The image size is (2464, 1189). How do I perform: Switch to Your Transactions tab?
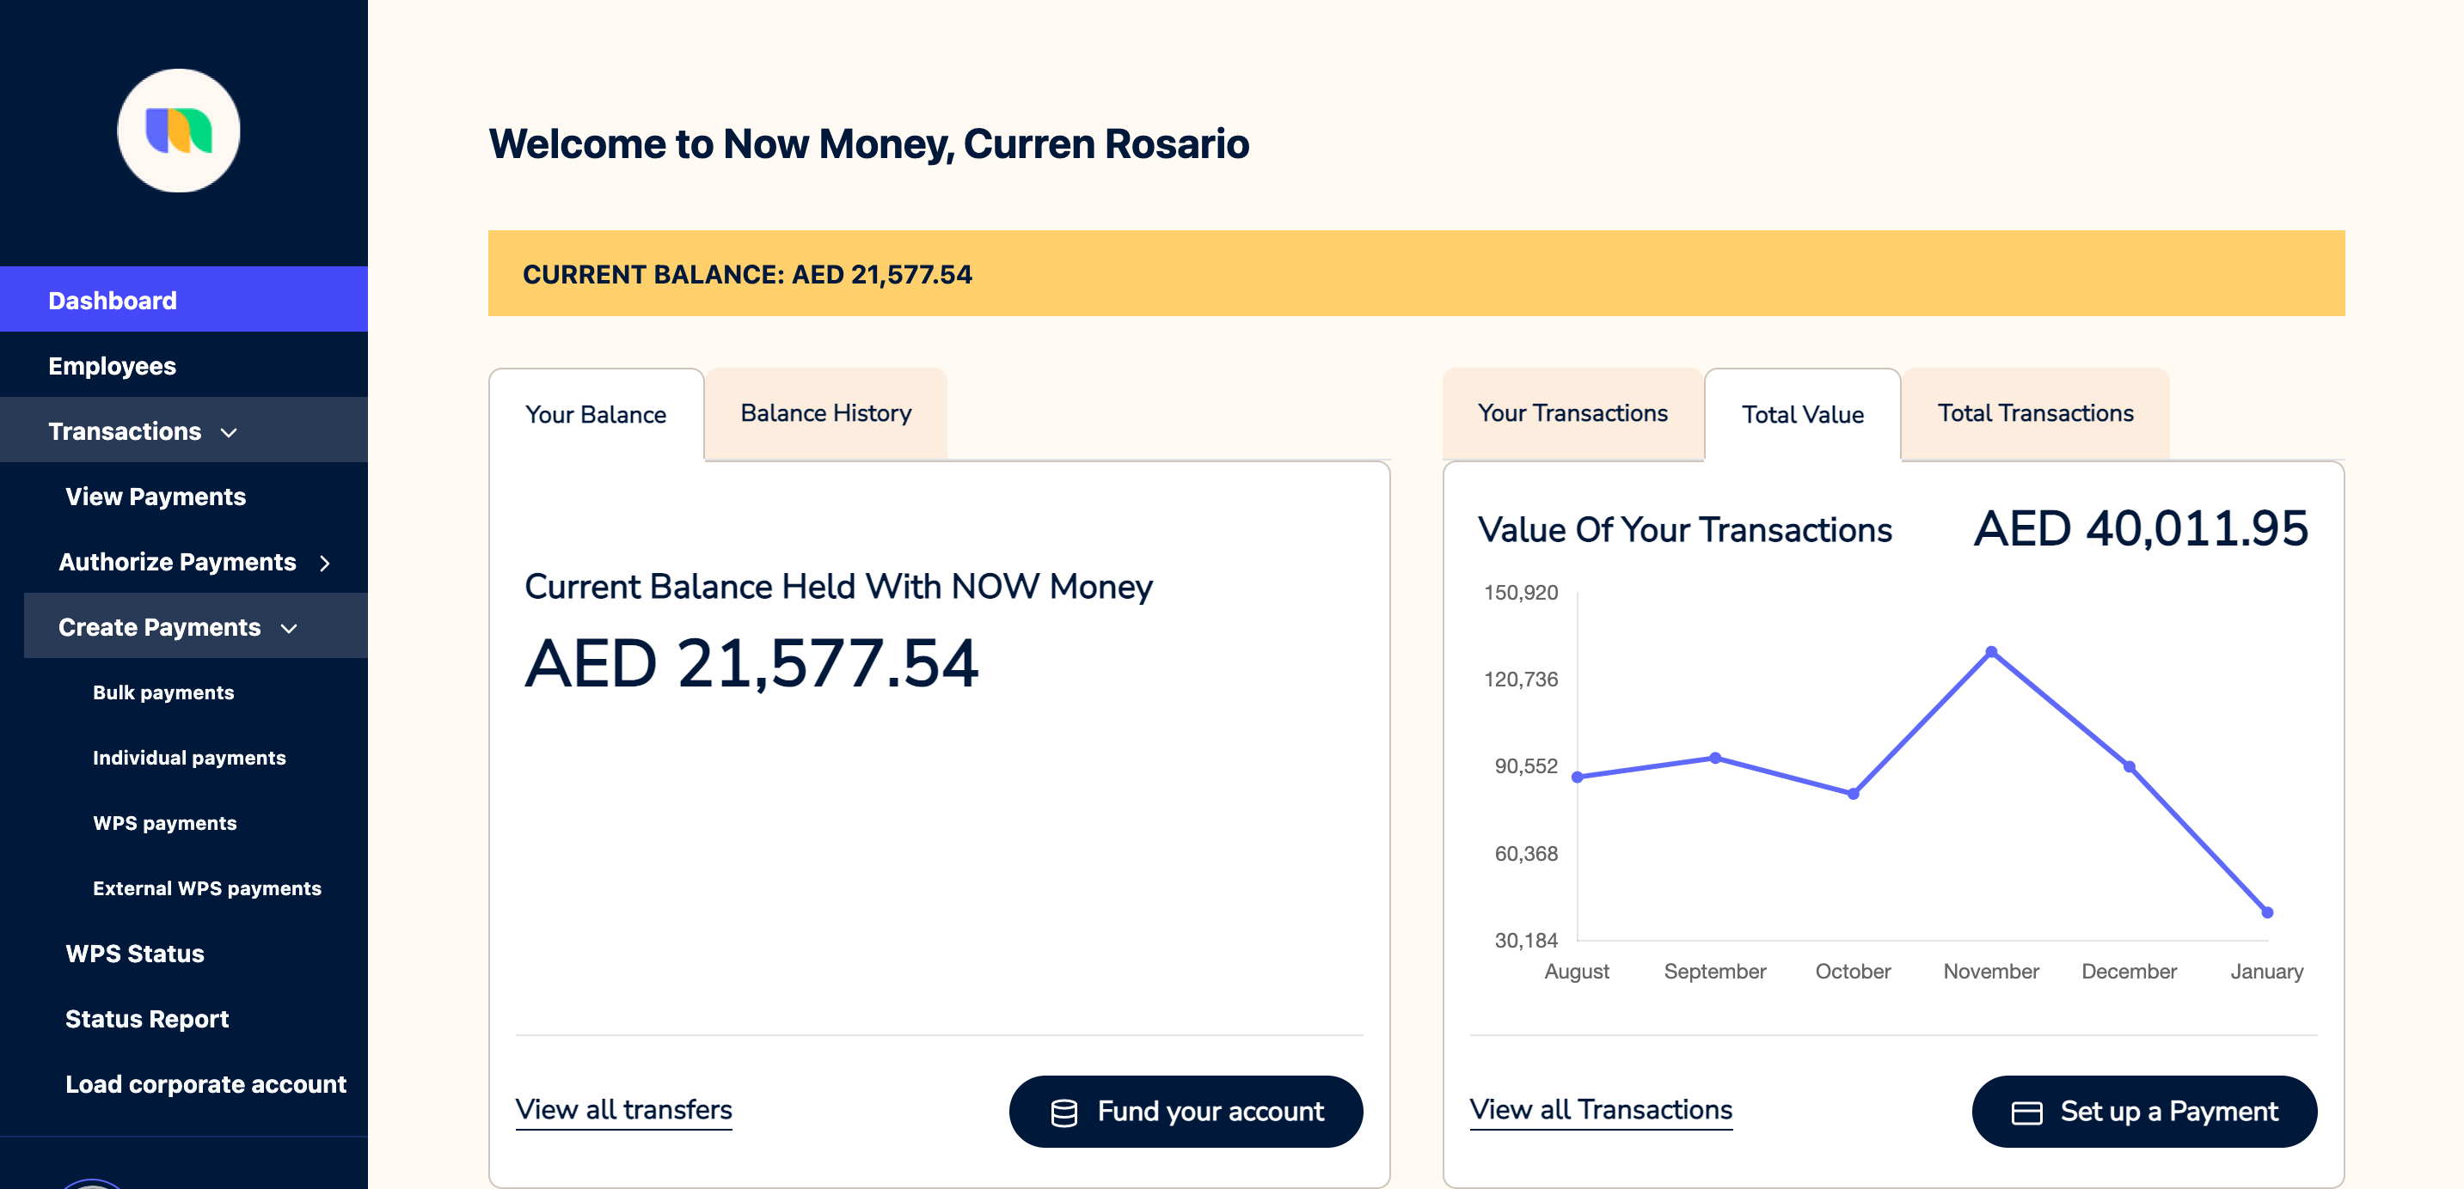pos(1572,413)
